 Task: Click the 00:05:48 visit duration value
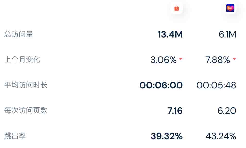click(x=216, y=85)
